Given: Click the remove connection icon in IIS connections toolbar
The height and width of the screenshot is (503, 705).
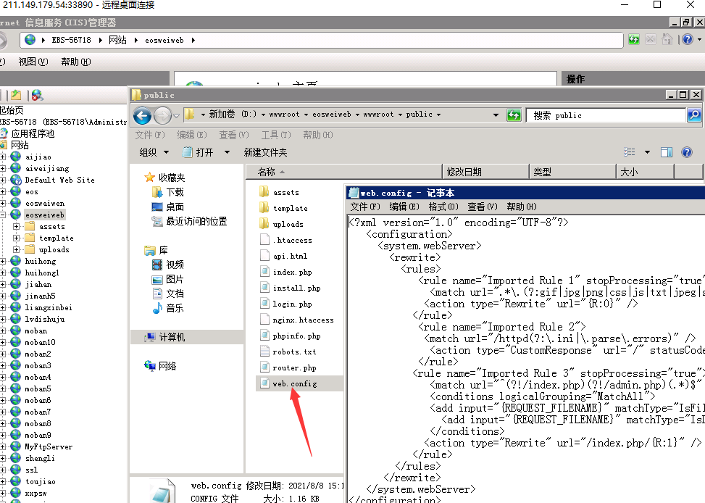Looking at the screenshot, I should click(37, 95).
